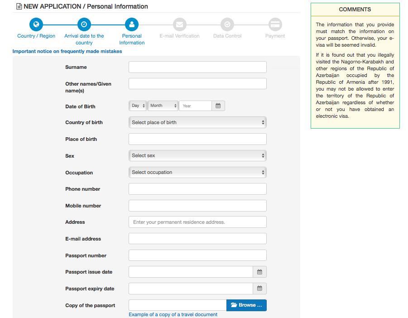Click the Personal Information person step icon
Viewport: 408px width, 318px height.
point(132,24)
